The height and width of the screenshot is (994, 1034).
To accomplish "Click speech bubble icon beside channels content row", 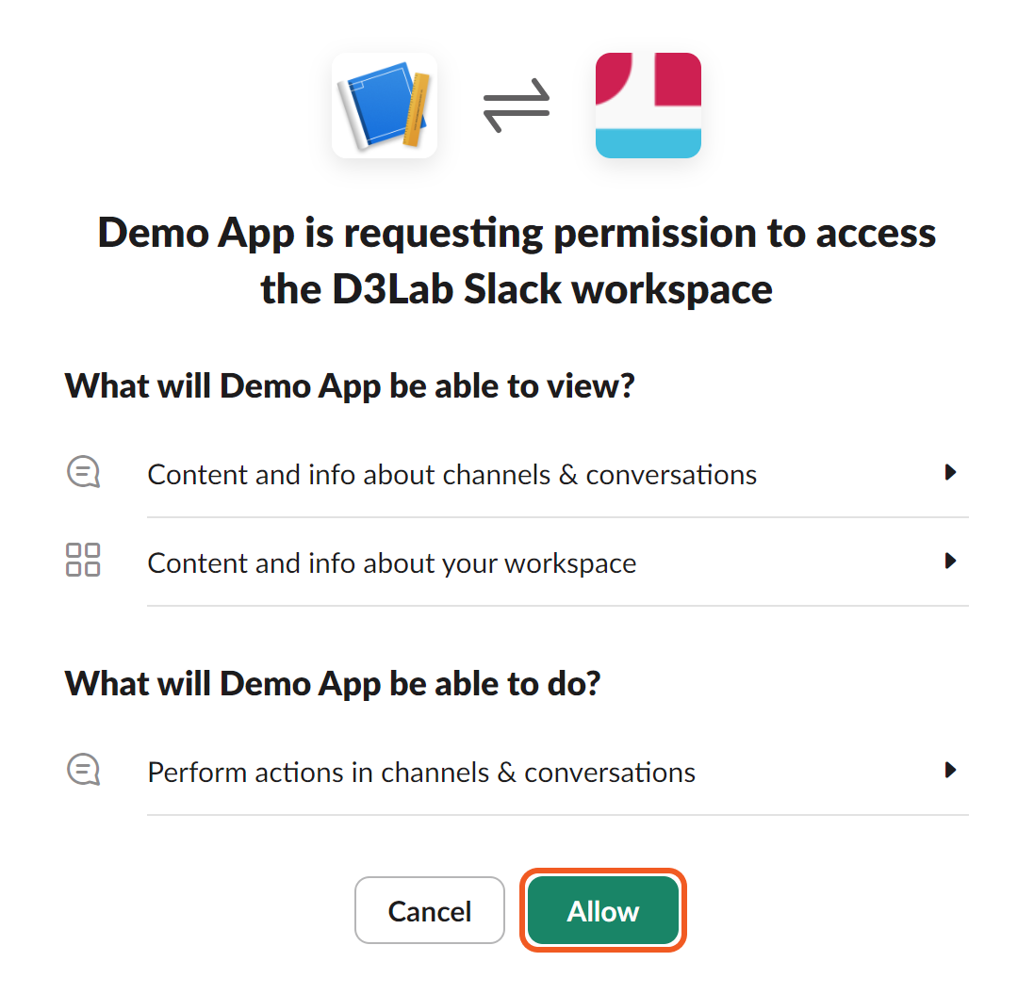I will 83,472.
